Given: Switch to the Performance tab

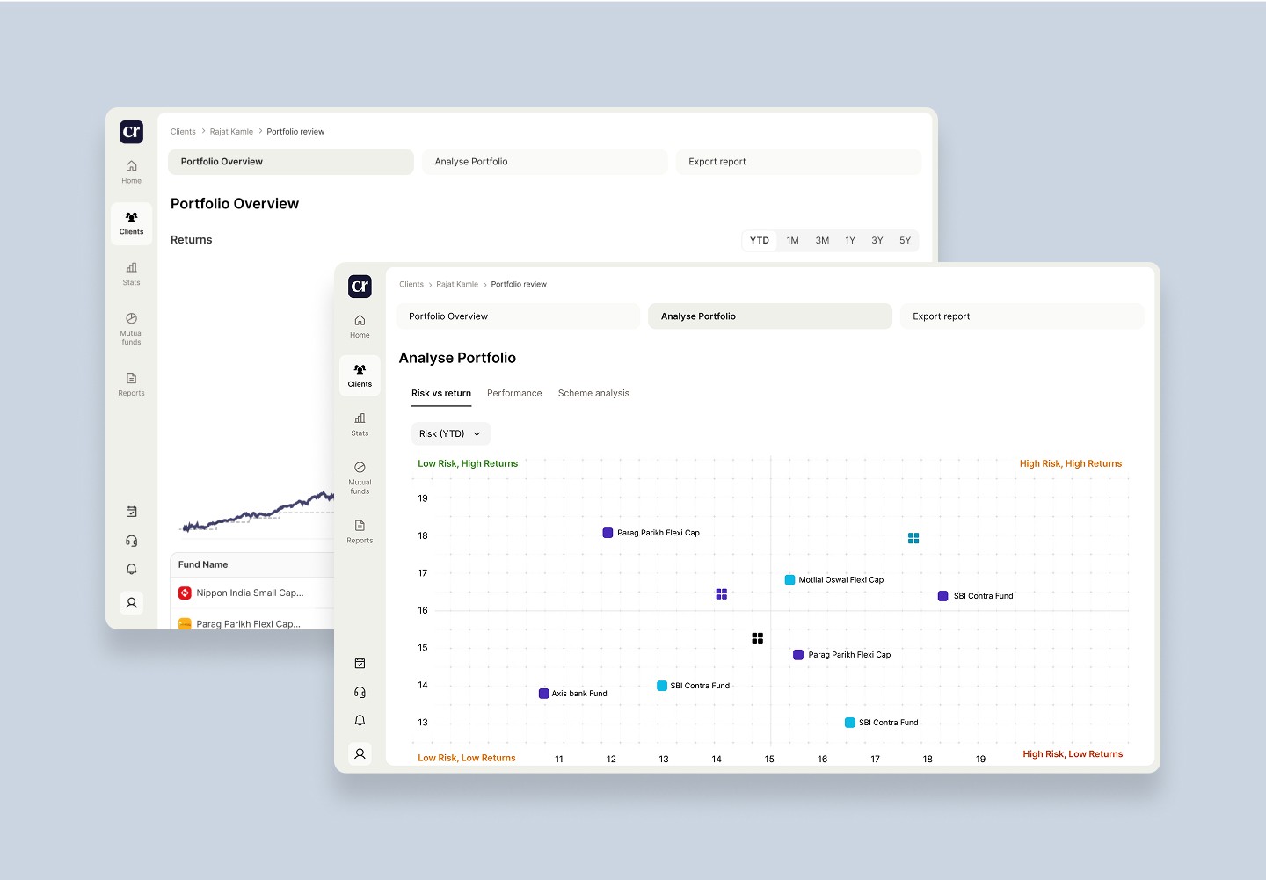Looking at the screenshot, I should click(x=514, y=393).
